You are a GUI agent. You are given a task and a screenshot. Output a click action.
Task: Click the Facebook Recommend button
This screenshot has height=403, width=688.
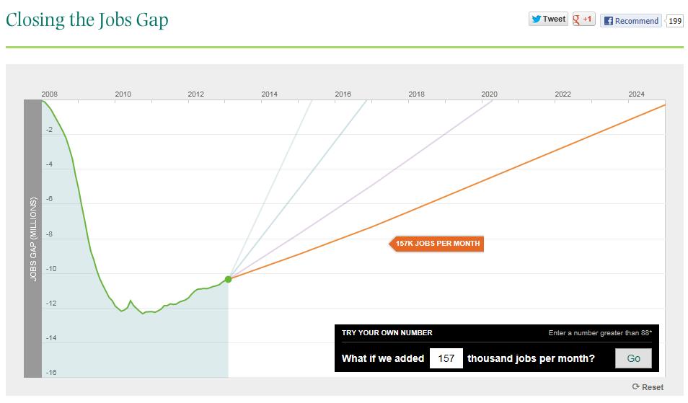[631, 21]
